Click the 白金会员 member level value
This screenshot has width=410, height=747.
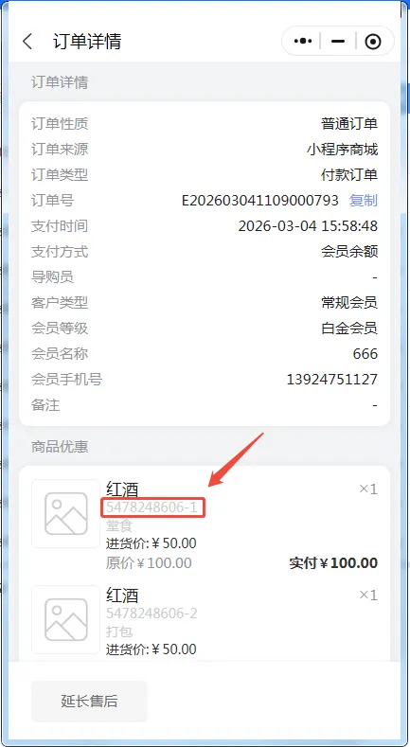click(349, 329)
